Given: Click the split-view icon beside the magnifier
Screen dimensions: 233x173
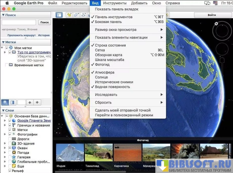Looking at the screenshot, I should 12,102.
